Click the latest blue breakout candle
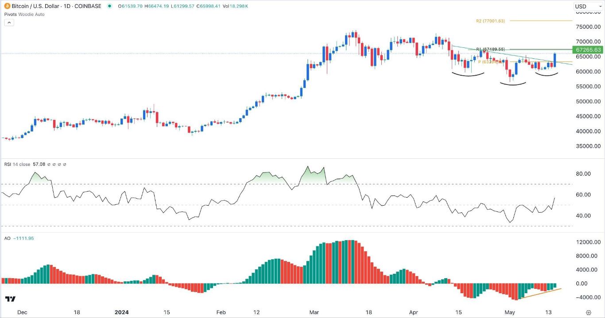 point(555,60)
